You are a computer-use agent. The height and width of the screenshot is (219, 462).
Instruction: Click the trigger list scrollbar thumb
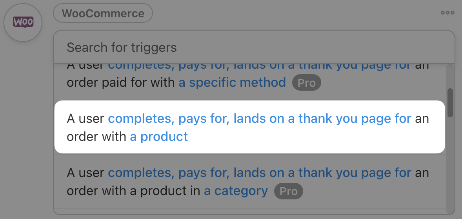[450, 102]
